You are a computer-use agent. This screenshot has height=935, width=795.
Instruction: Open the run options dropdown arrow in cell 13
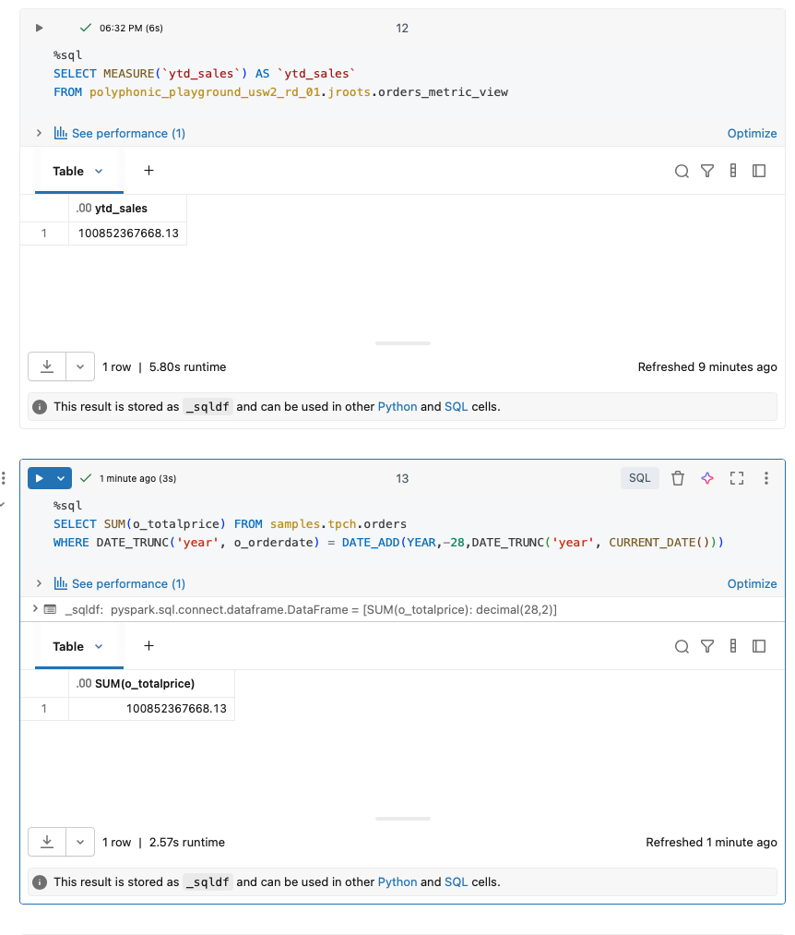61,478
